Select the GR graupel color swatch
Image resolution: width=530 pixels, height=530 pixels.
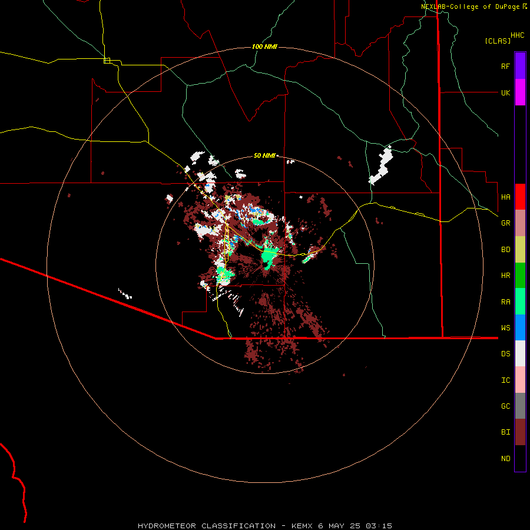[x=520, y=223]
